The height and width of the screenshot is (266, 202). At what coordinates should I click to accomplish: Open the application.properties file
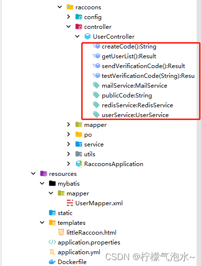89,242
